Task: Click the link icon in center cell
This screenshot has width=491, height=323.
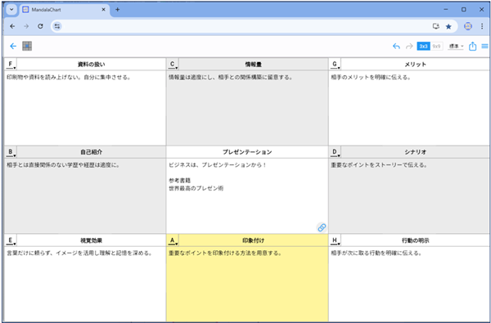Action: [x=322, y=227]
